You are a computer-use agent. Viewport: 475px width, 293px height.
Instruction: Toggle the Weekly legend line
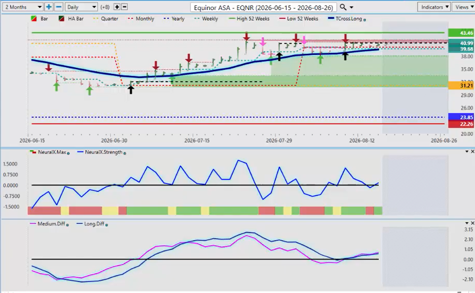pos(206,19)
